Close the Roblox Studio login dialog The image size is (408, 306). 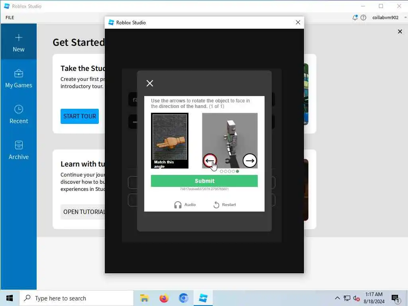pos(298,22)
